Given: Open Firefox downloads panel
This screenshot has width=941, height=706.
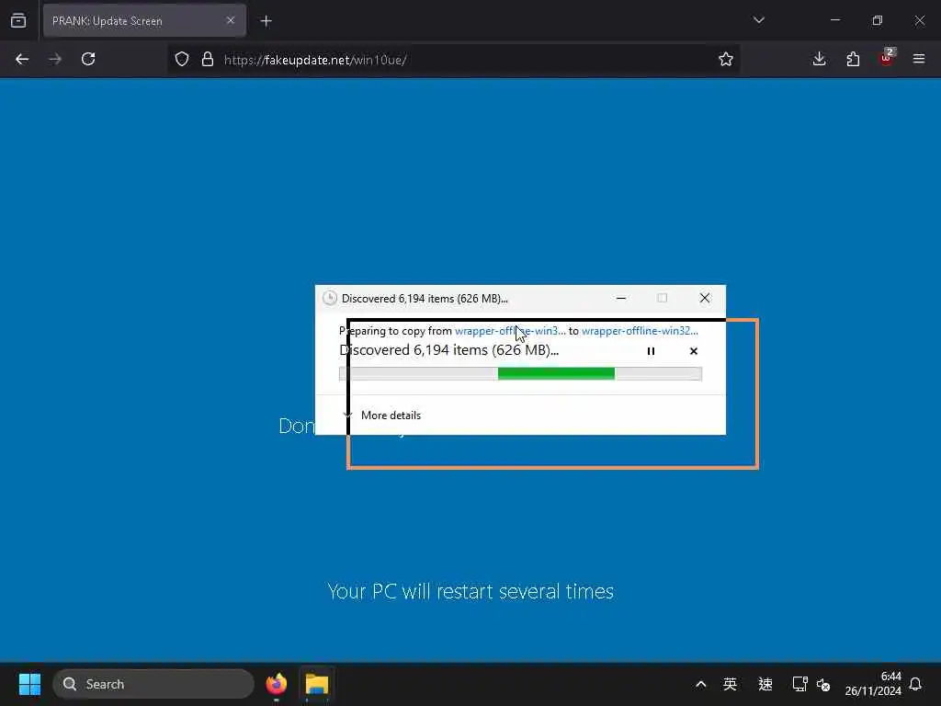Looking at the screenshot, I should [819, 59].
